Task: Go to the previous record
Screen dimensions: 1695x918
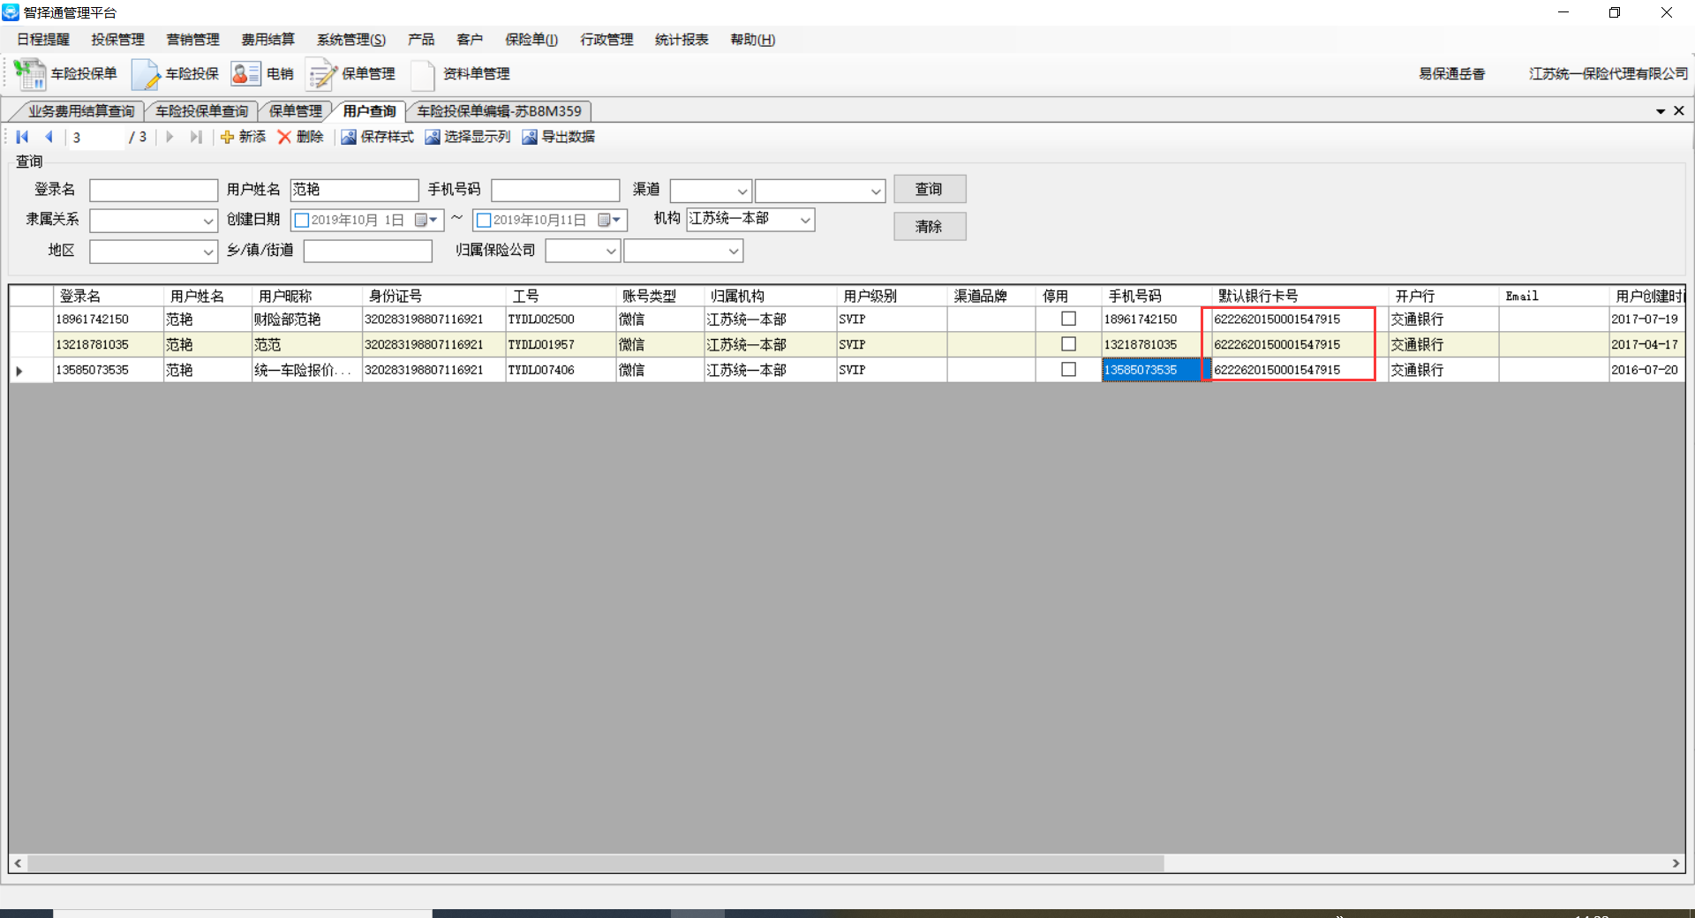Action: (49, 137)
